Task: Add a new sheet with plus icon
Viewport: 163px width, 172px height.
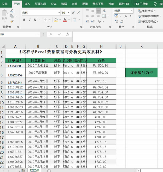Action: 49,170
